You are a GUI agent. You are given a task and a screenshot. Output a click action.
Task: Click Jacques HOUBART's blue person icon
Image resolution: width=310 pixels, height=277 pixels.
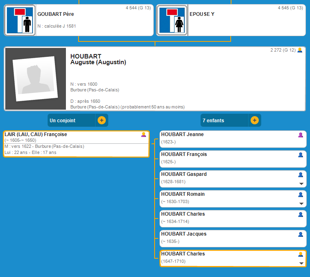coord(301,234)
